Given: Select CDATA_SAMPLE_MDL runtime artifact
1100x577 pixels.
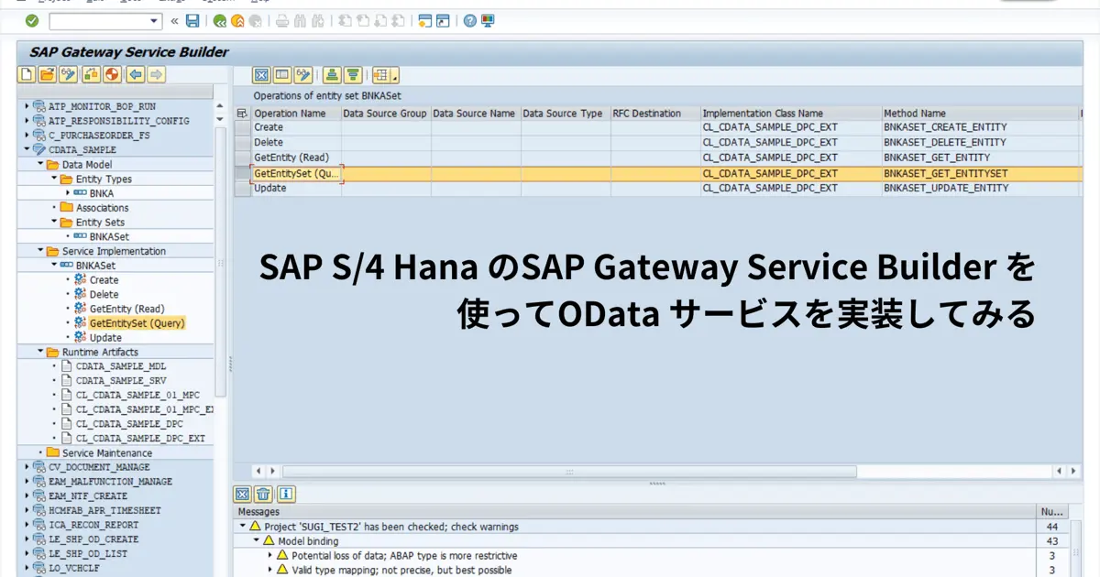Looking at the screenshot, I should [x=121, y=366].
